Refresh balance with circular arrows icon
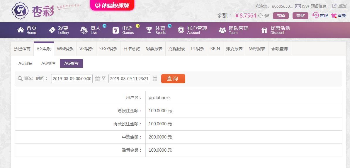This screenshot has width=350, height=168. tap(260, 15)
